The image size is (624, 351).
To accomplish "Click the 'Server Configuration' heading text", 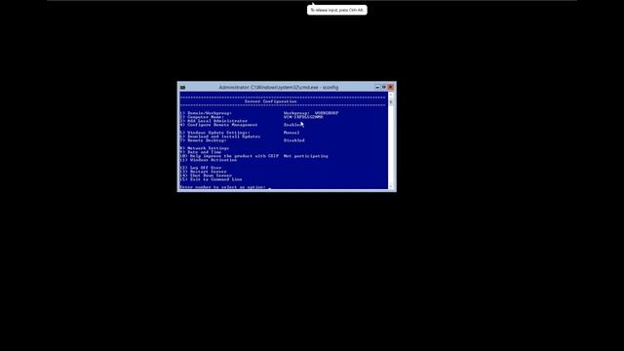I will point(271,101).
